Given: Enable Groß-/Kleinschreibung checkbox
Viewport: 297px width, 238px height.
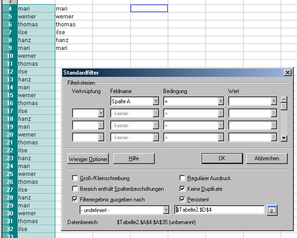Looking at the screenshot, I should [x=75, y=178].
